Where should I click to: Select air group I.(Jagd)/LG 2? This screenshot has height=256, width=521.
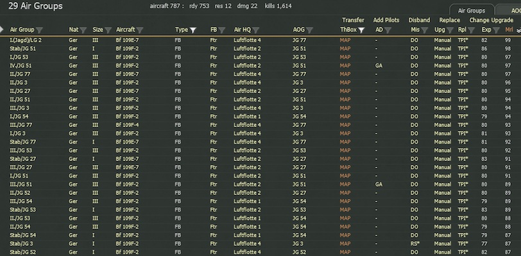point(26,40)
